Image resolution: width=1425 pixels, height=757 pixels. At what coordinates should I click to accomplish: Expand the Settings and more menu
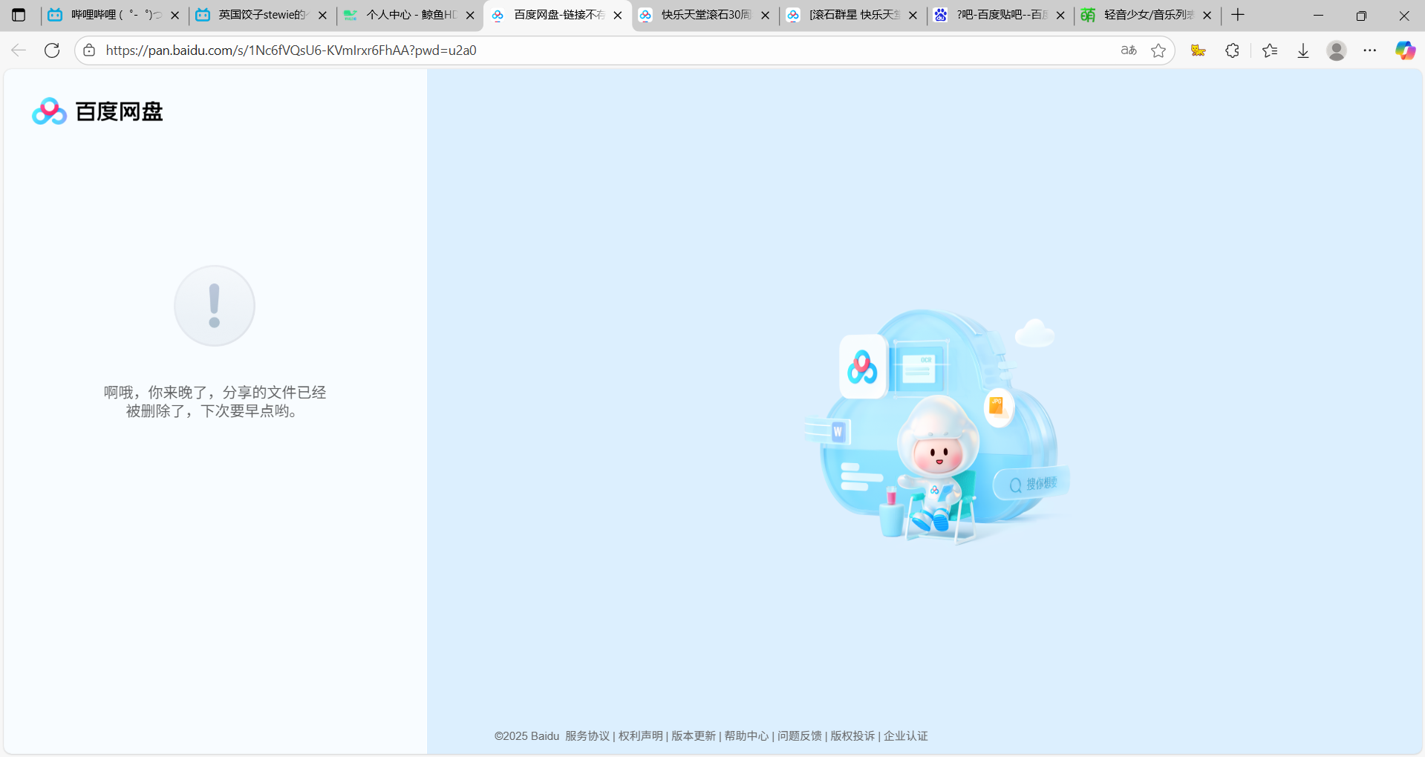tap(1369, 50)
